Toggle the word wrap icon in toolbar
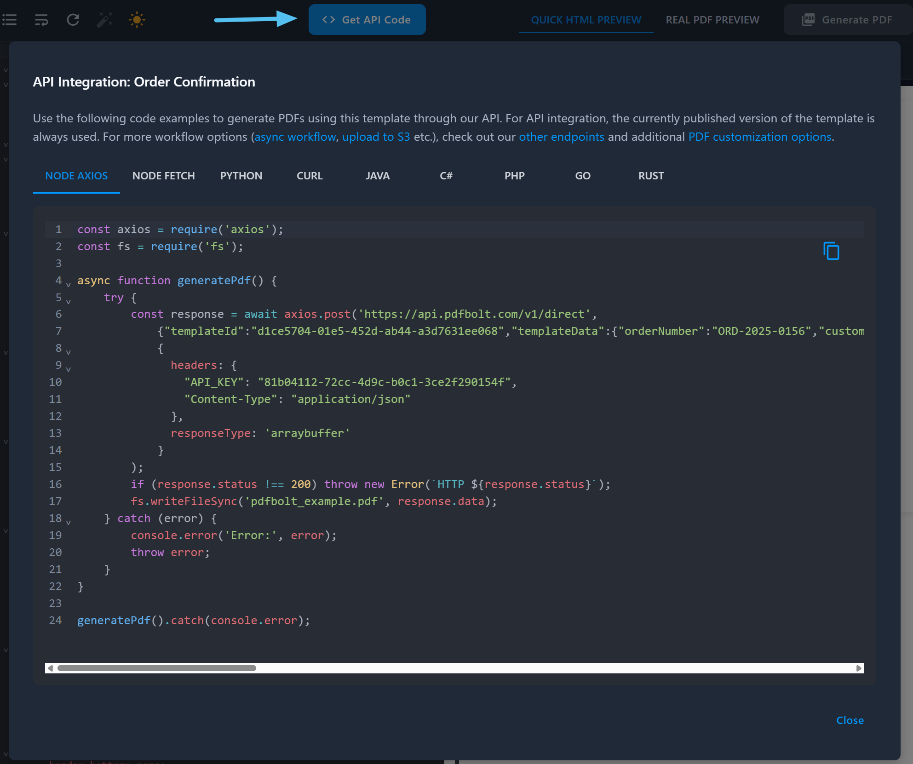Screen dimensions: 913x764 pyautogui.click(x=41, y=19)
